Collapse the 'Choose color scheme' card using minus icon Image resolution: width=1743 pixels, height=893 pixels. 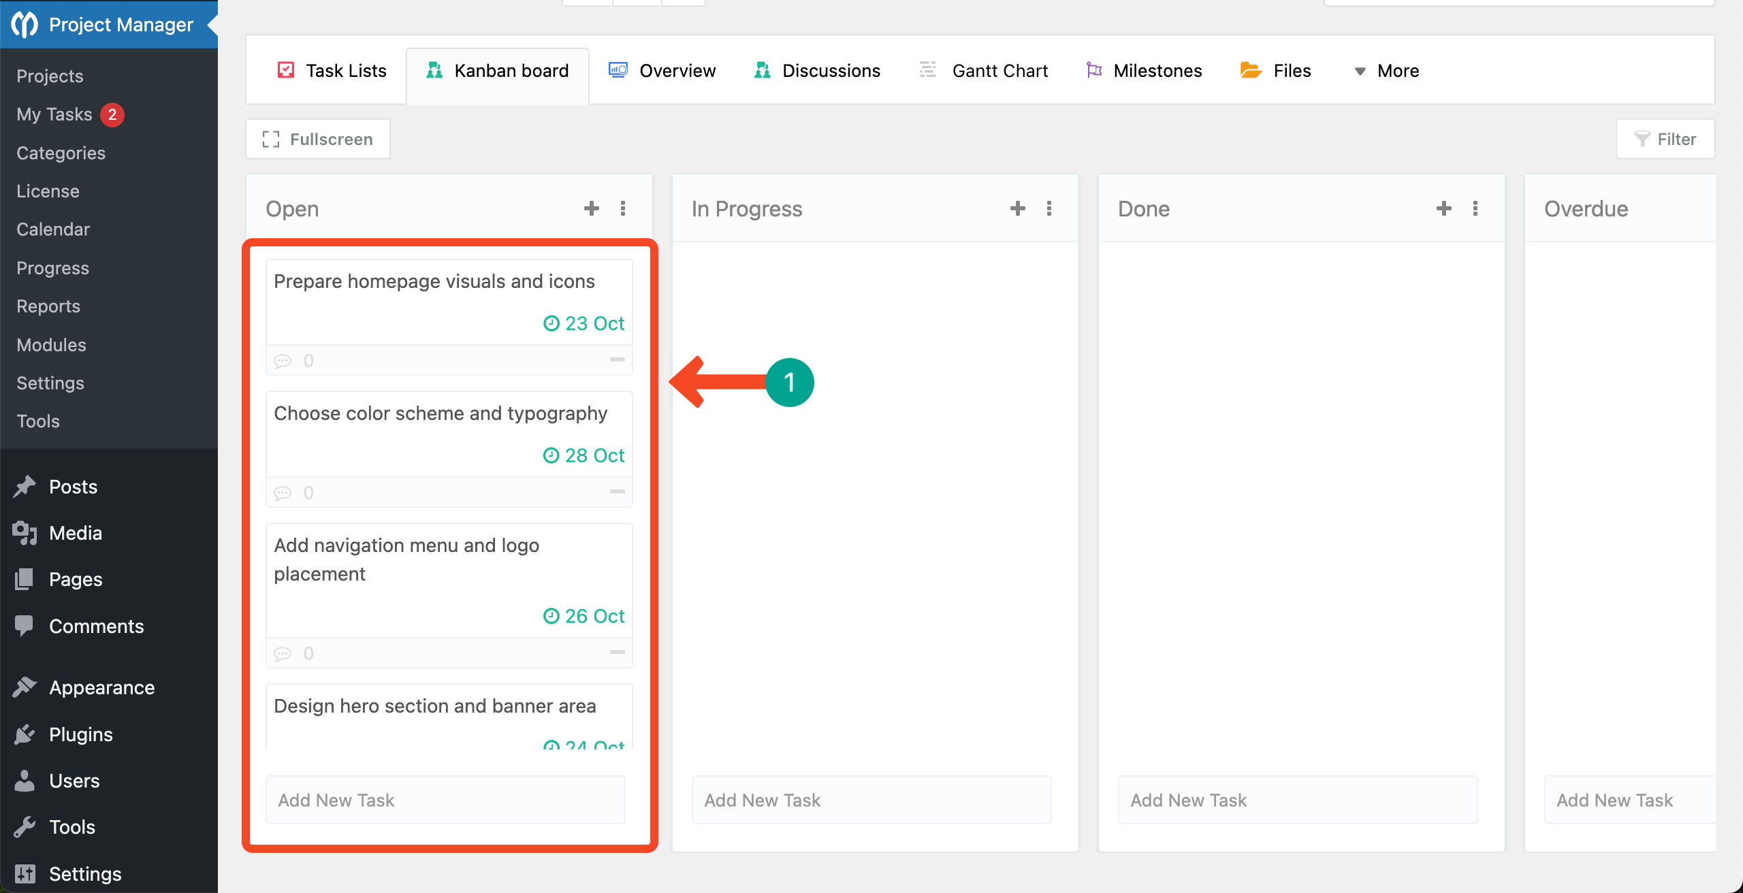click(617, 491)
